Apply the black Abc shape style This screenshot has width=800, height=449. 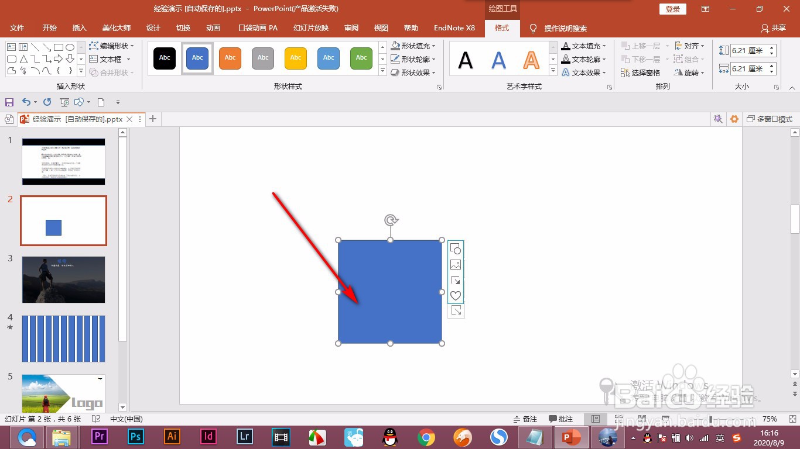pyautogui.click(x=165, y=58)
